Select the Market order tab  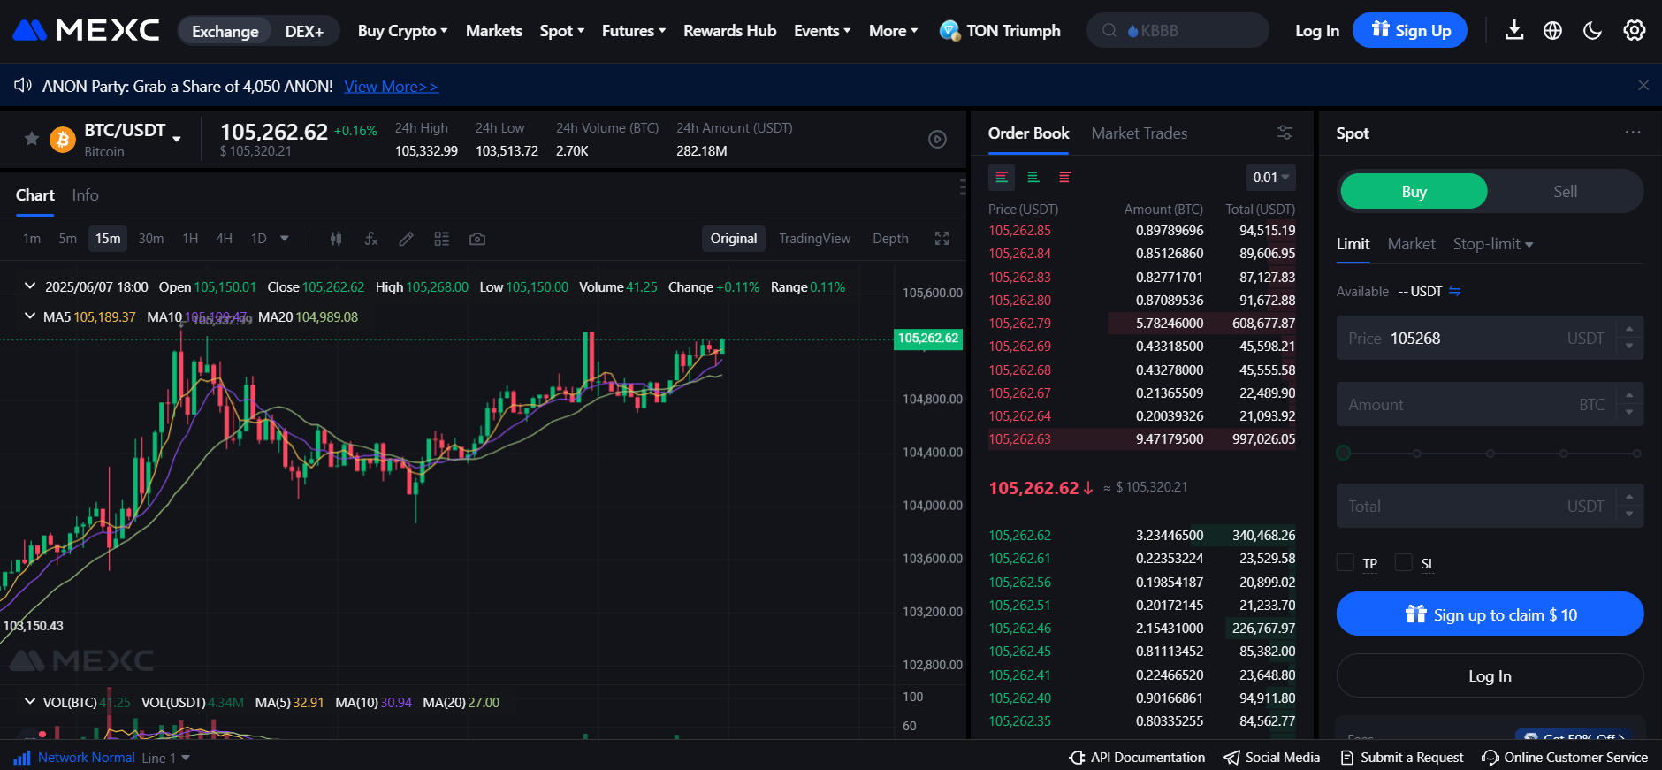1411,244
